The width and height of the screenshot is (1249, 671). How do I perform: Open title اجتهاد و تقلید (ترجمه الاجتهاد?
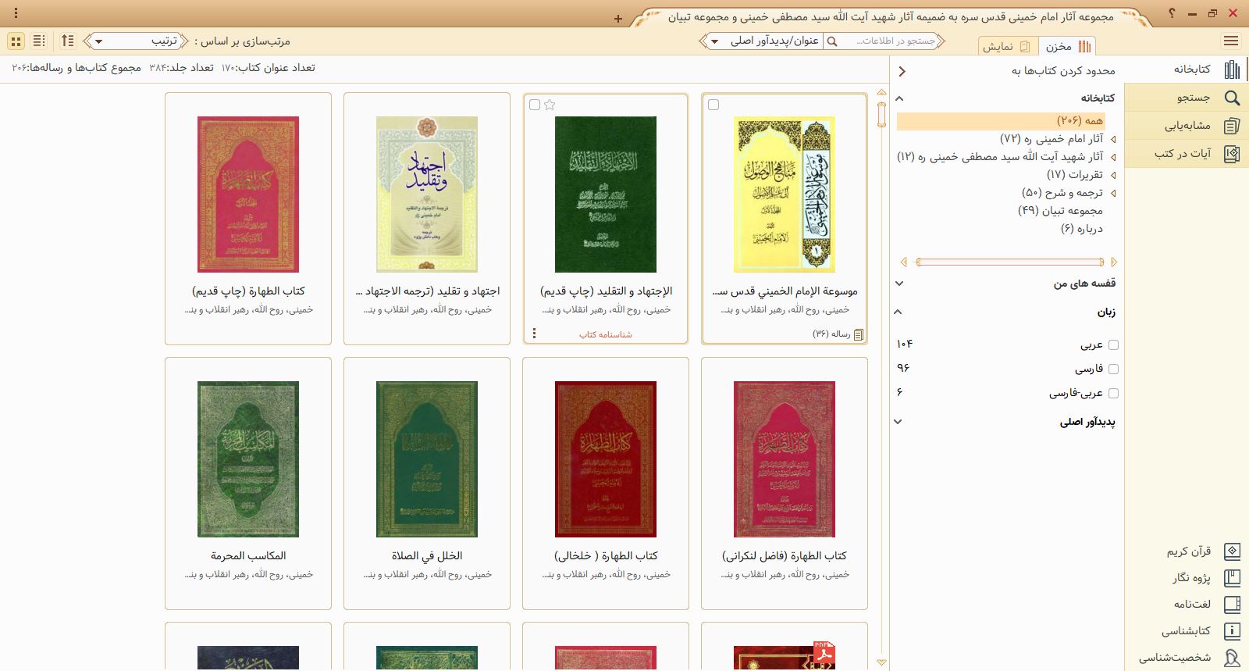pos(427,291)
